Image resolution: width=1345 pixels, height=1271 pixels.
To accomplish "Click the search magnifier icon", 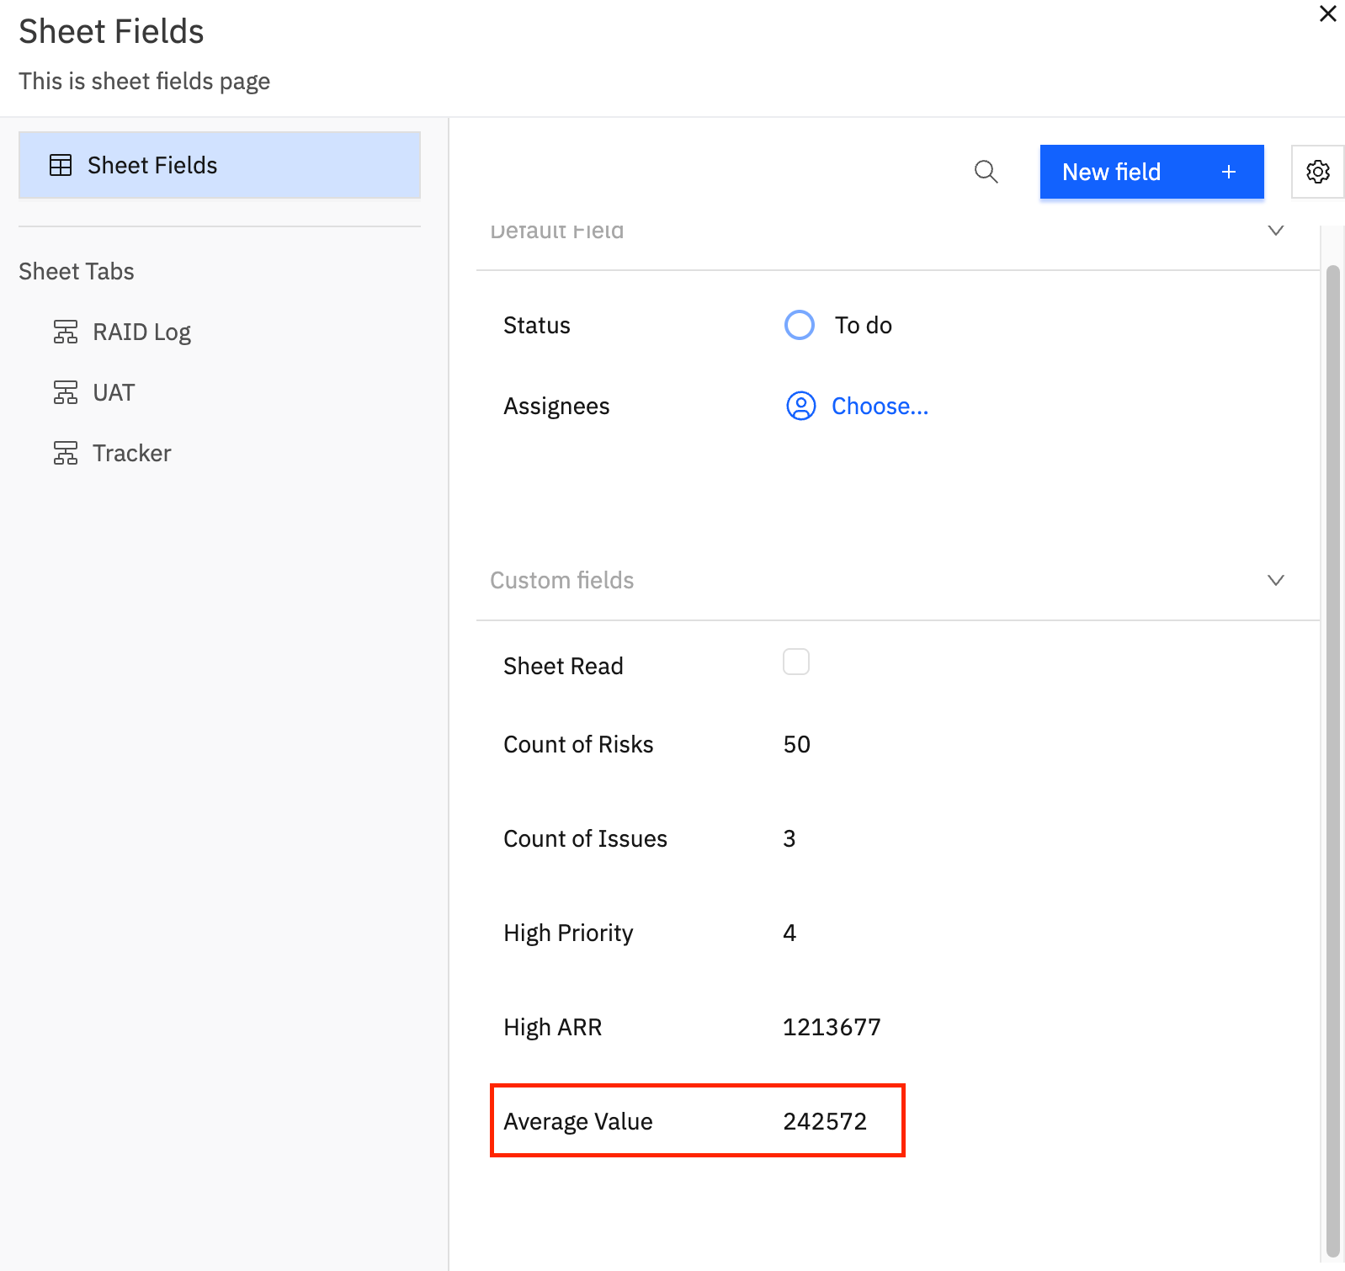I will coord(986,172).
